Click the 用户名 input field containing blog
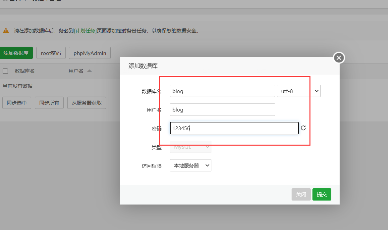 (222, 110)
